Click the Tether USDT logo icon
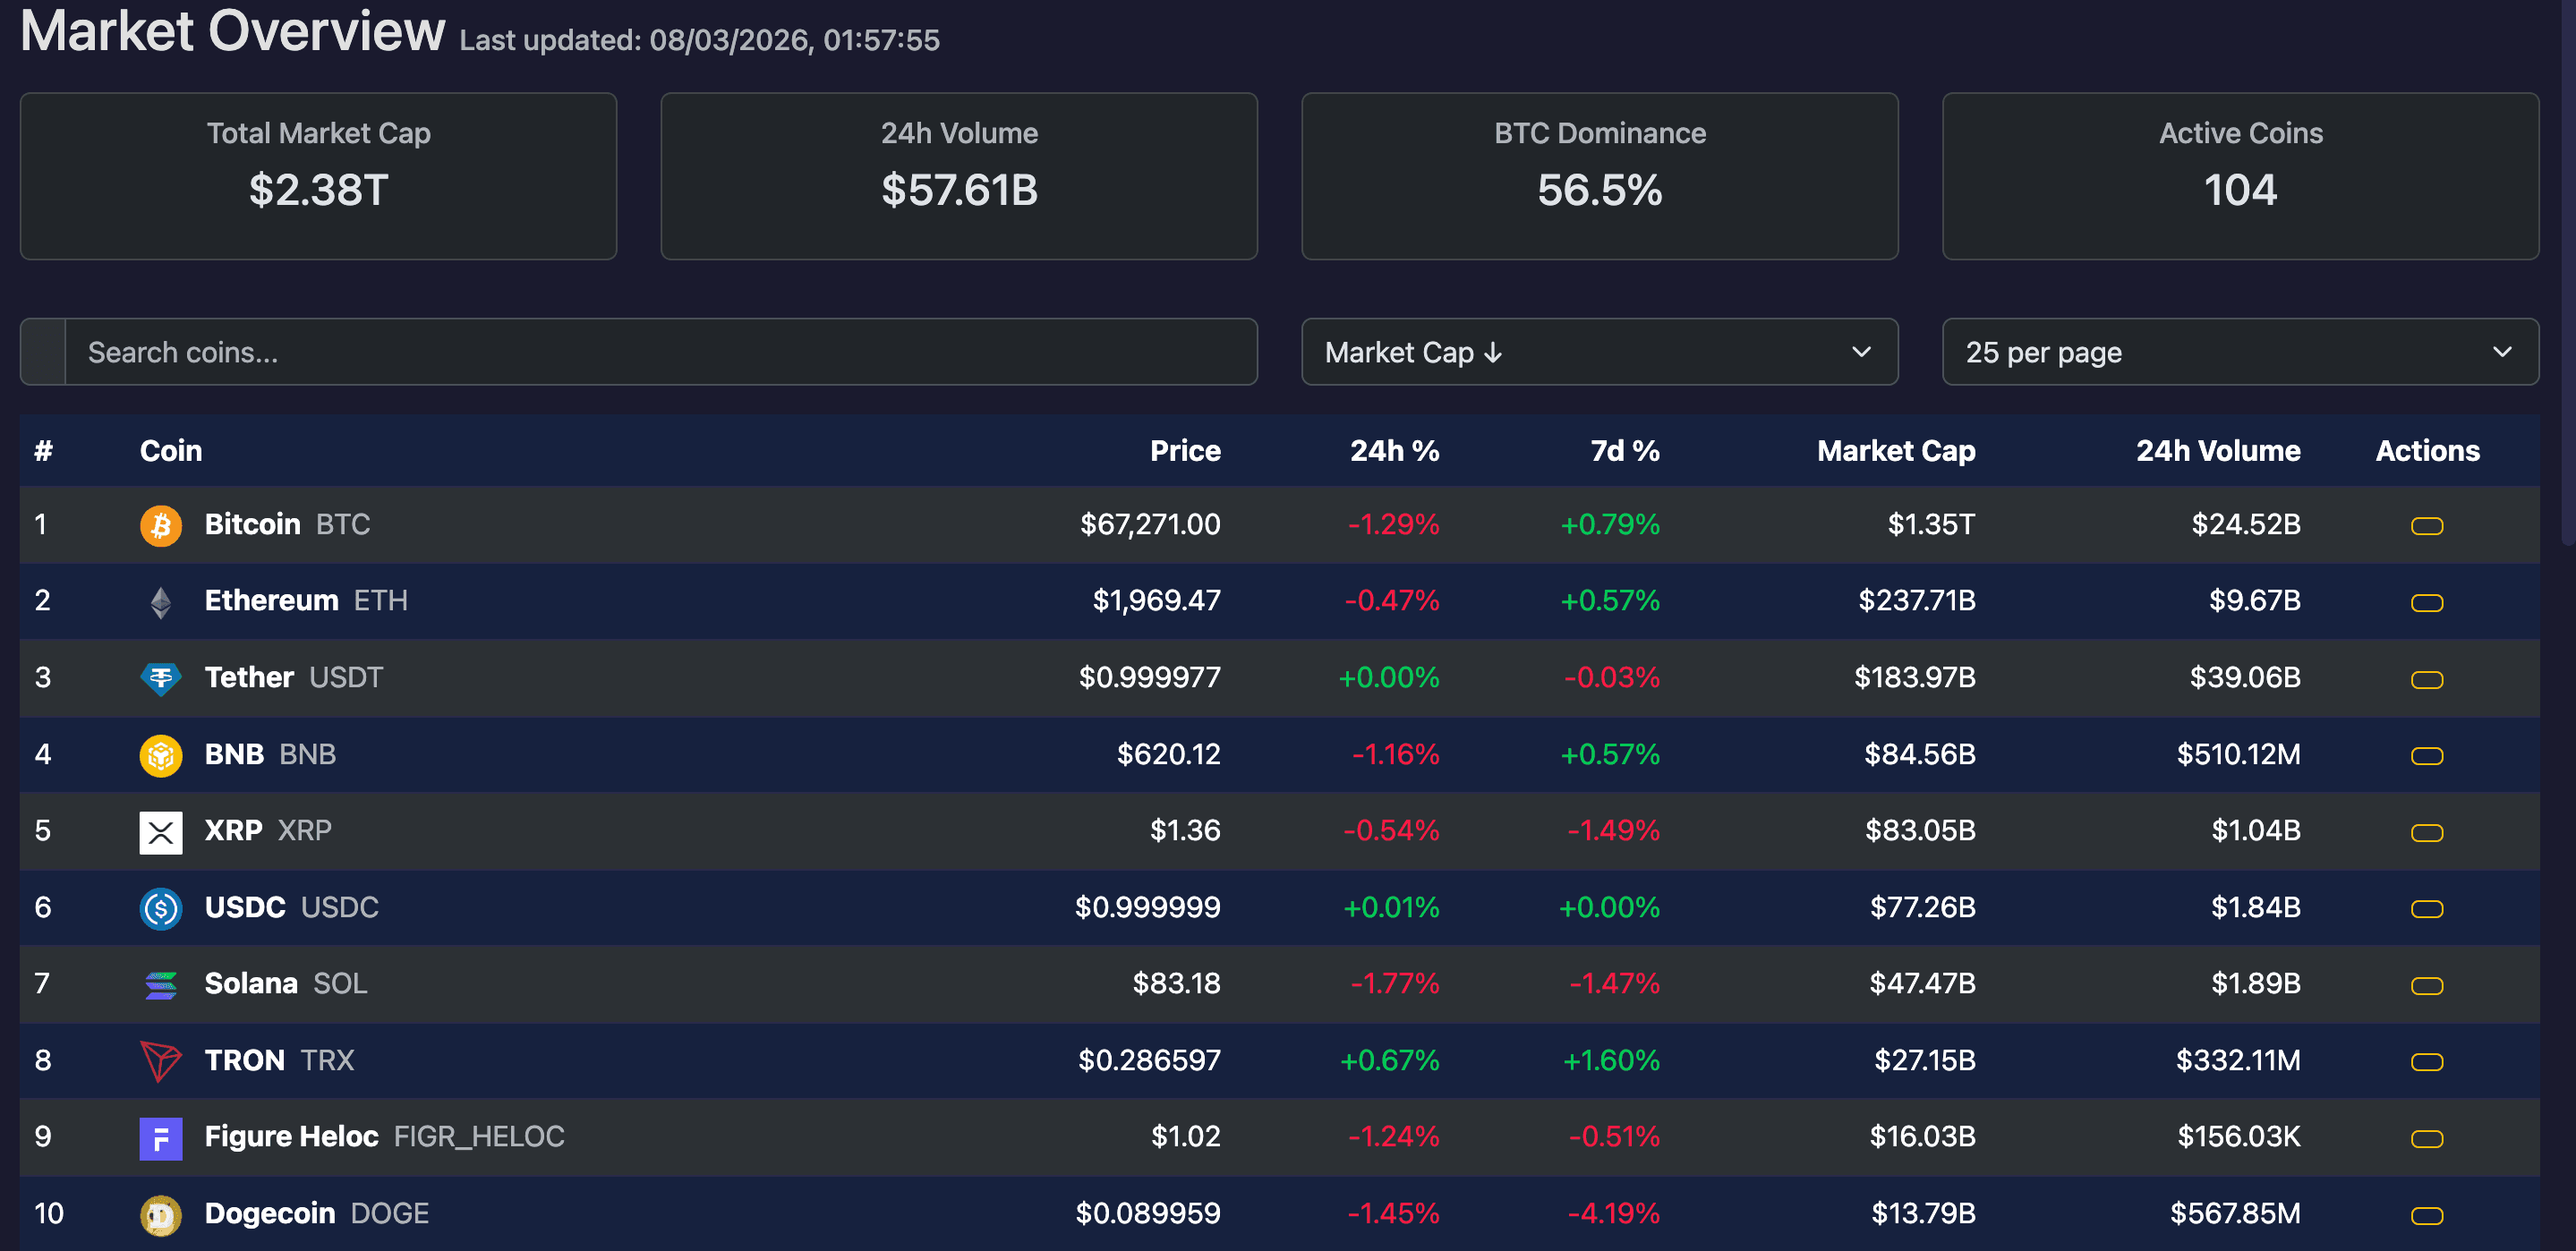Image resolution: width=2576 pixels, height=1251 pixels. coord(160,678)
